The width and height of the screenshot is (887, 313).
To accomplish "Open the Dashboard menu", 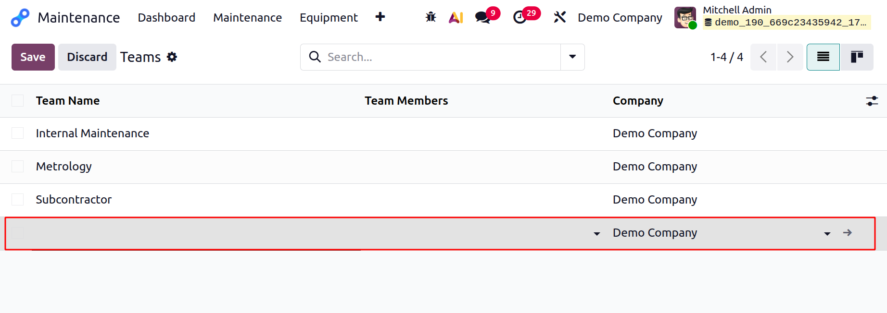I will (x=166, y=18).
